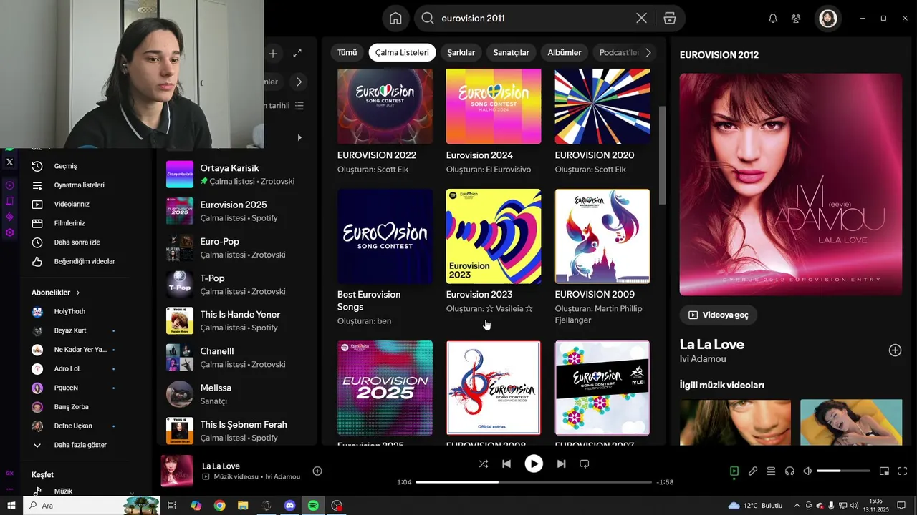Select the Çalma Listeleri filter
Image resolution: width=917 pixels, height=515 pixels.
pyautogui.click(x=402, y=53)
